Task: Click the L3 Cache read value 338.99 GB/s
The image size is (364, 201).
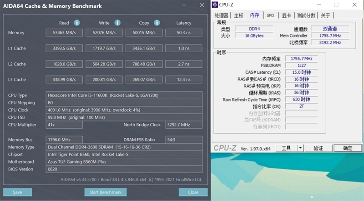Action: point(64,80)
